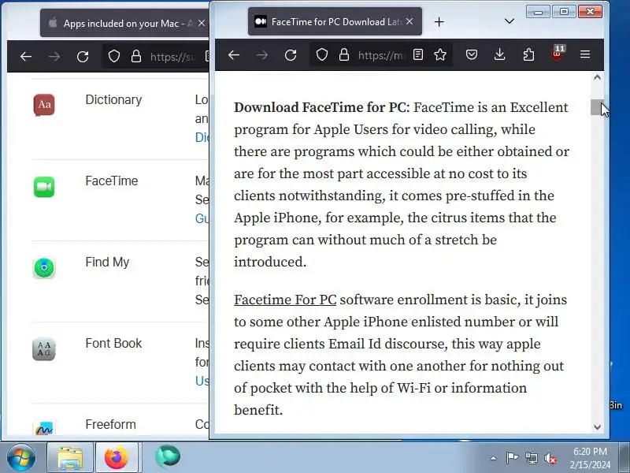Click the Find My row name text
The image size is (630, 473).
[x=107, y=263]
